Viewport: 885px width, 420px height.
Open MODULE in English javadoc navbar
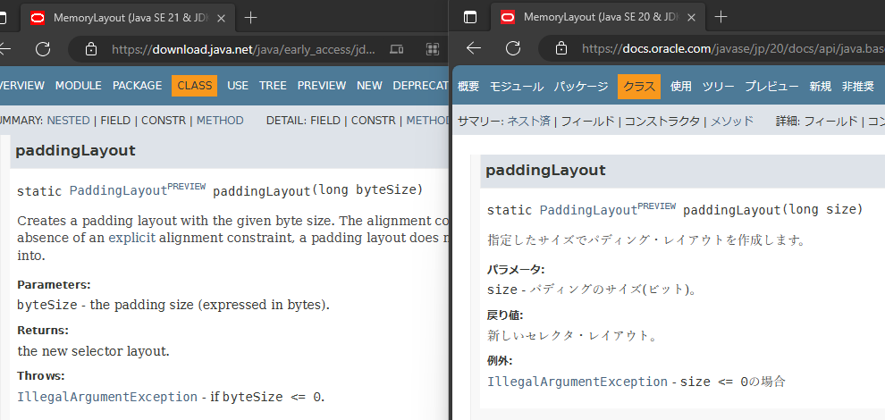[x=79, y=86]
